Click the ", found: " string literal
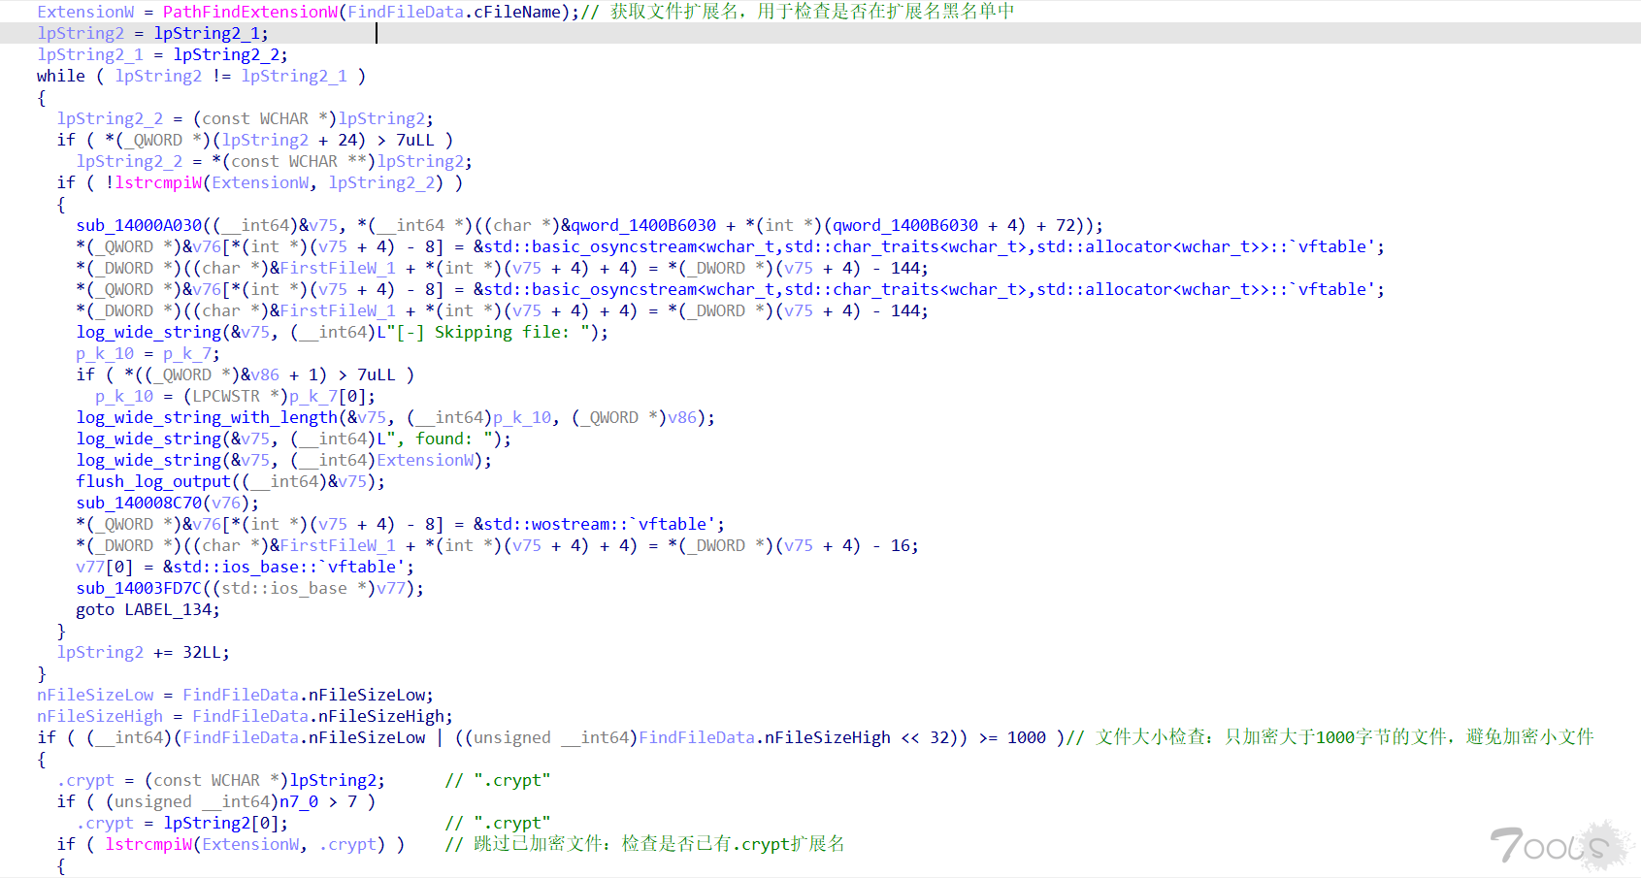 point(443,439)
